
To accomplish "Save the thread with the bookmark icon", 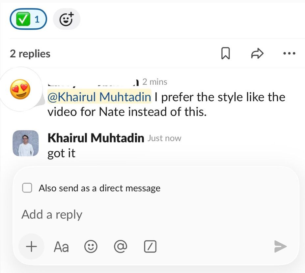I will click(225, 53).
